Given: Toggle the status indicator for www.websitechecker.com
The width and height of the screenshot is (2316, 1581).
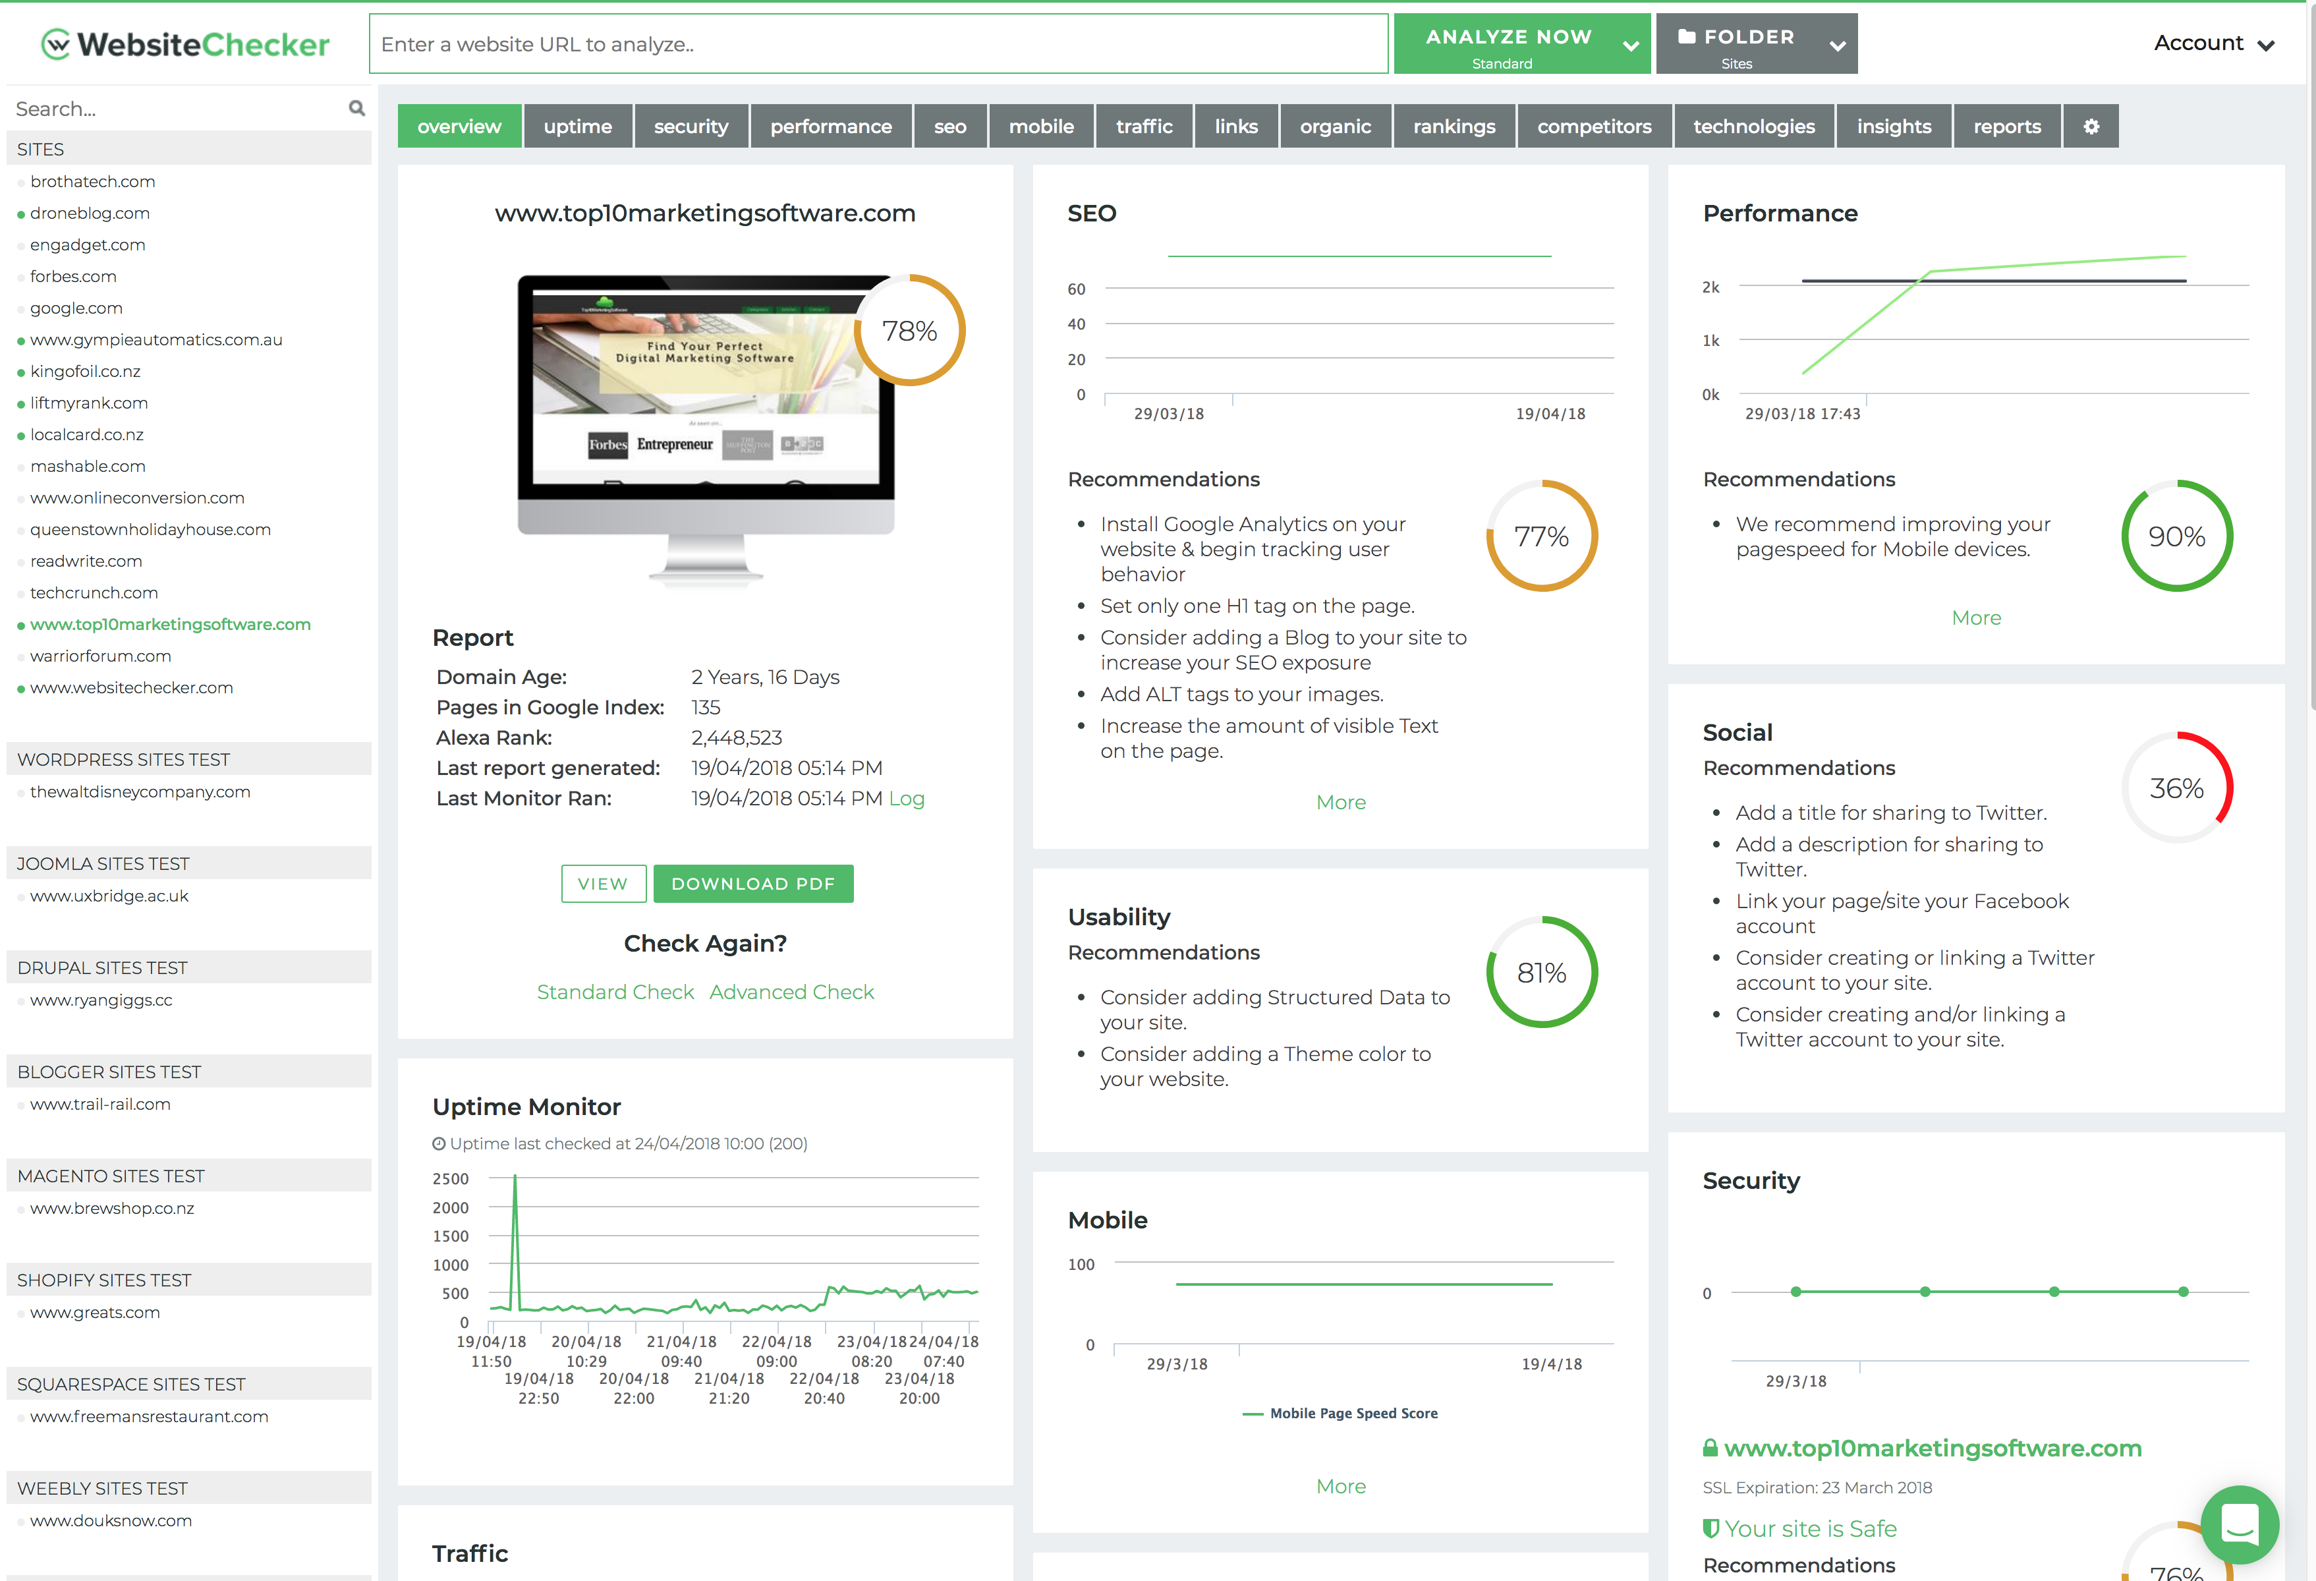Looking at the screenshot, I should (x=21, y=687).
